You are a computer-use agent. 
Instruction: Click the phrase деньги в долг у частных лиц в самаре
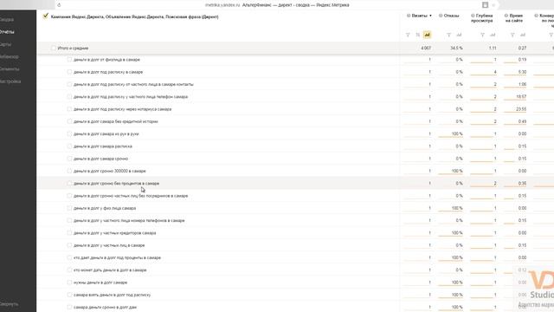(x=109, y=245)
